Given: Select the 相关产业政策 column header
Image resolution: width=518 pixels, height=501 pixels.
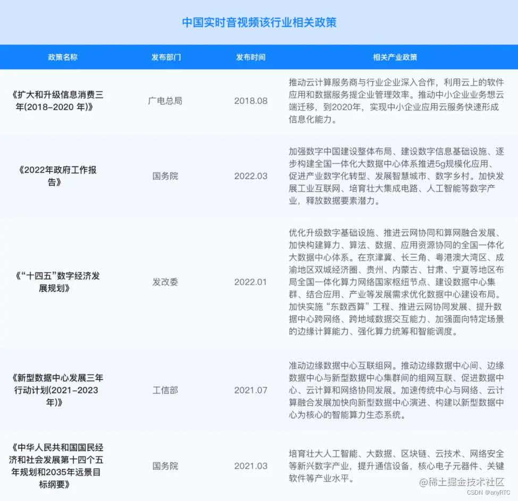Looking at the screenshot, I should 395,57.
